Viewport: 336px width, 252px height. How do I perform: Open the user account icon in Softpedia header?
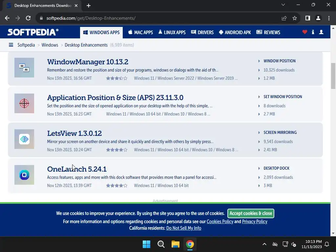[x=321, y=32]
